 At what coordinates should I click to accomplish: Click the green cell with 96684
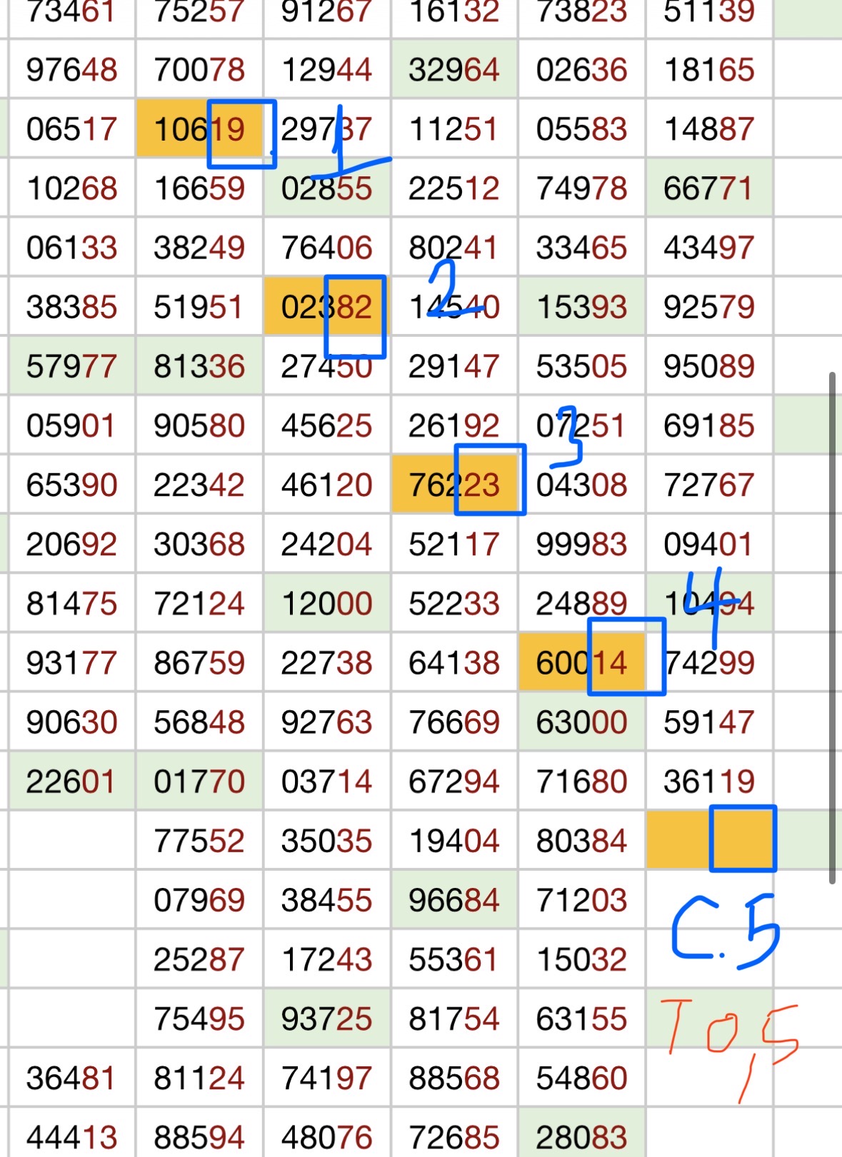point(454,899)
